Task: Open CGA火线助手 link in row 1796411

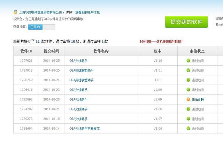Action: pyautogui.click(x=78, y=90)
